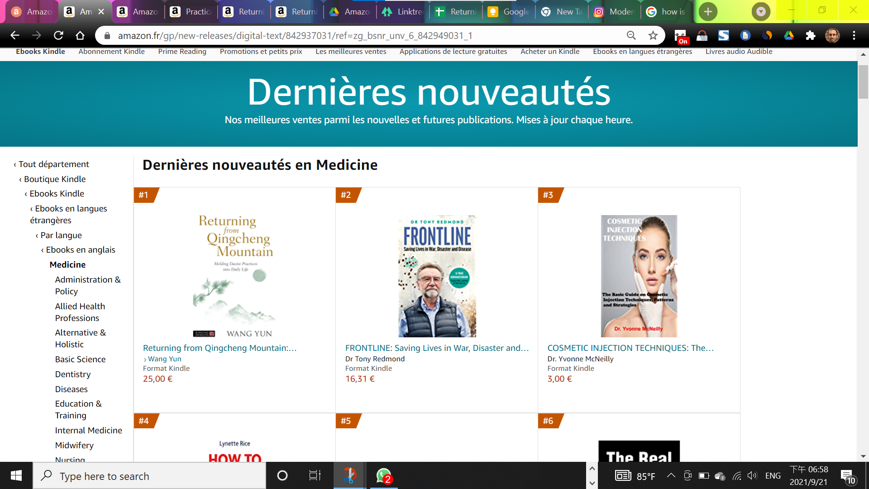Screen dimensions: 869x489
Task: Open the tab search dropdown arrow
Action: 761,12
